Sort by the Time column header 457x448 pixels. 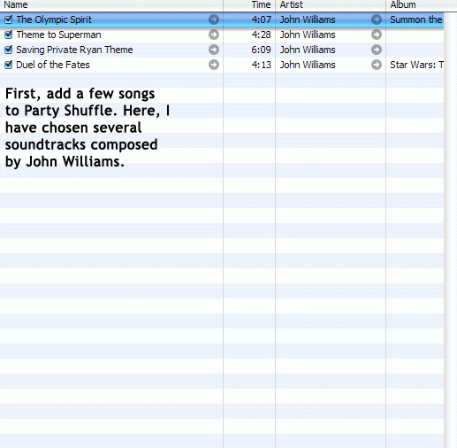(x=249, y=5)
